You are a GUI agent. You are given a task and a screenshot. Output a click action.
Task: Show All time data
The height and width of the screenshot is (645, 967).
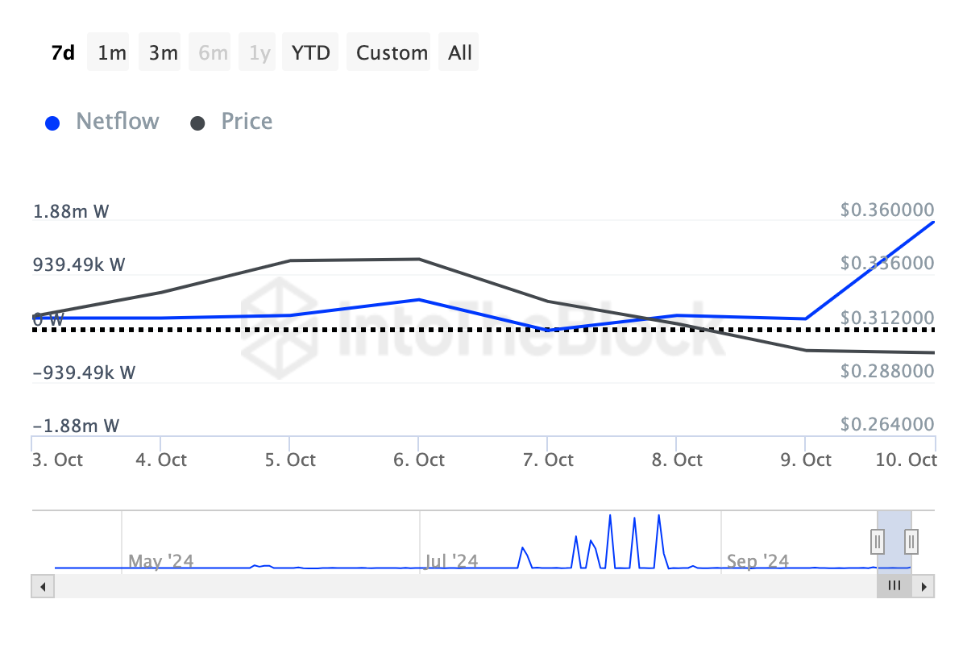(x=460, y=52)
